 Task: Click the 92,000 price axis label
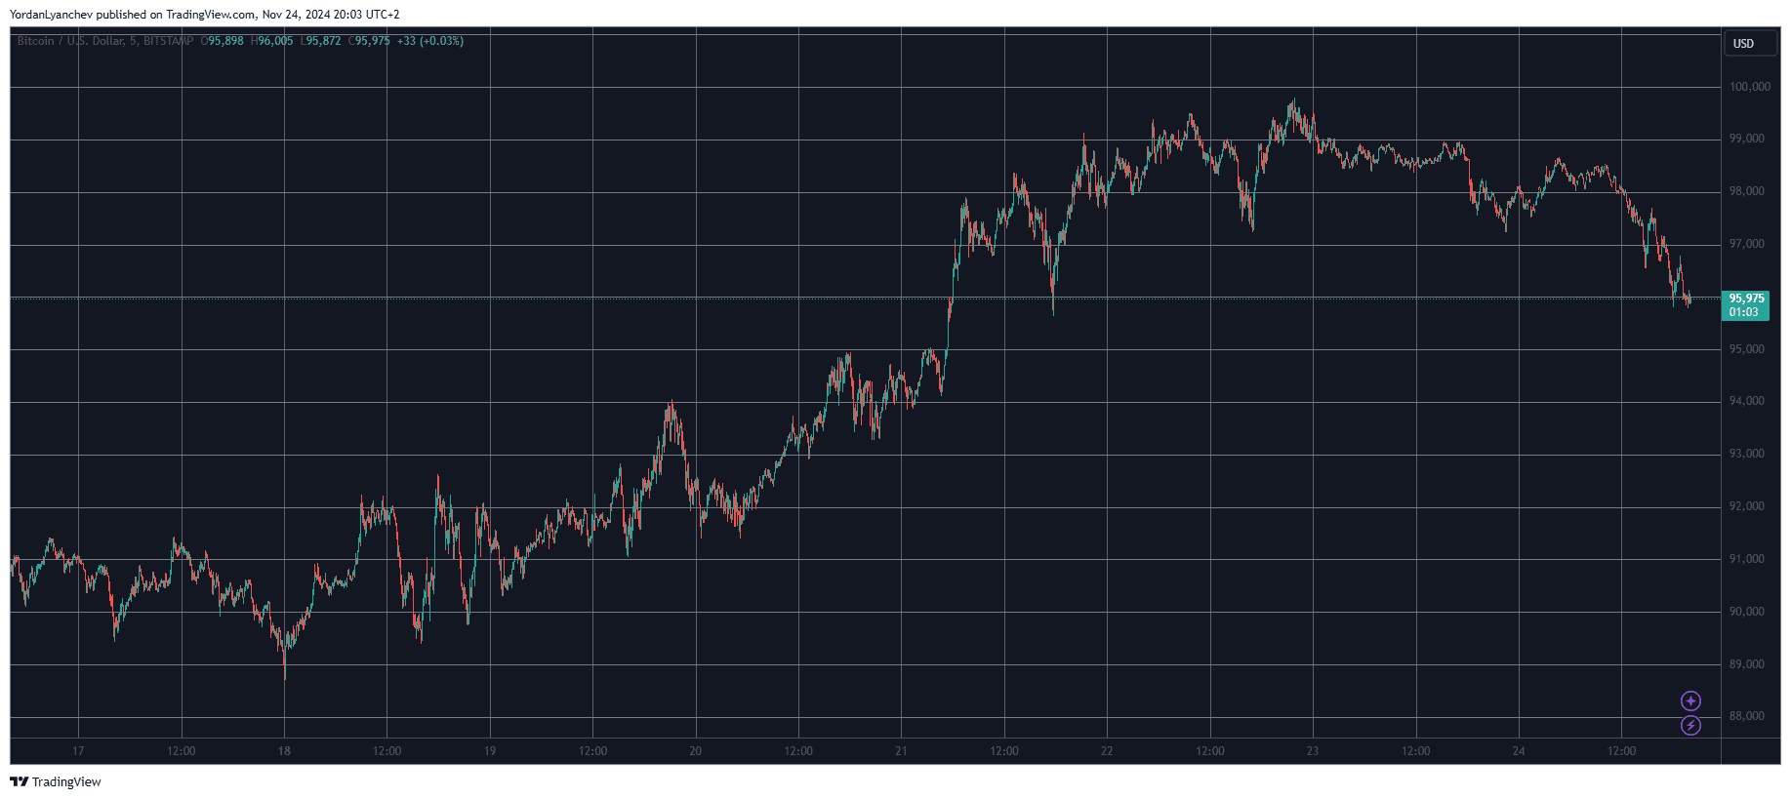[1747, 506]
